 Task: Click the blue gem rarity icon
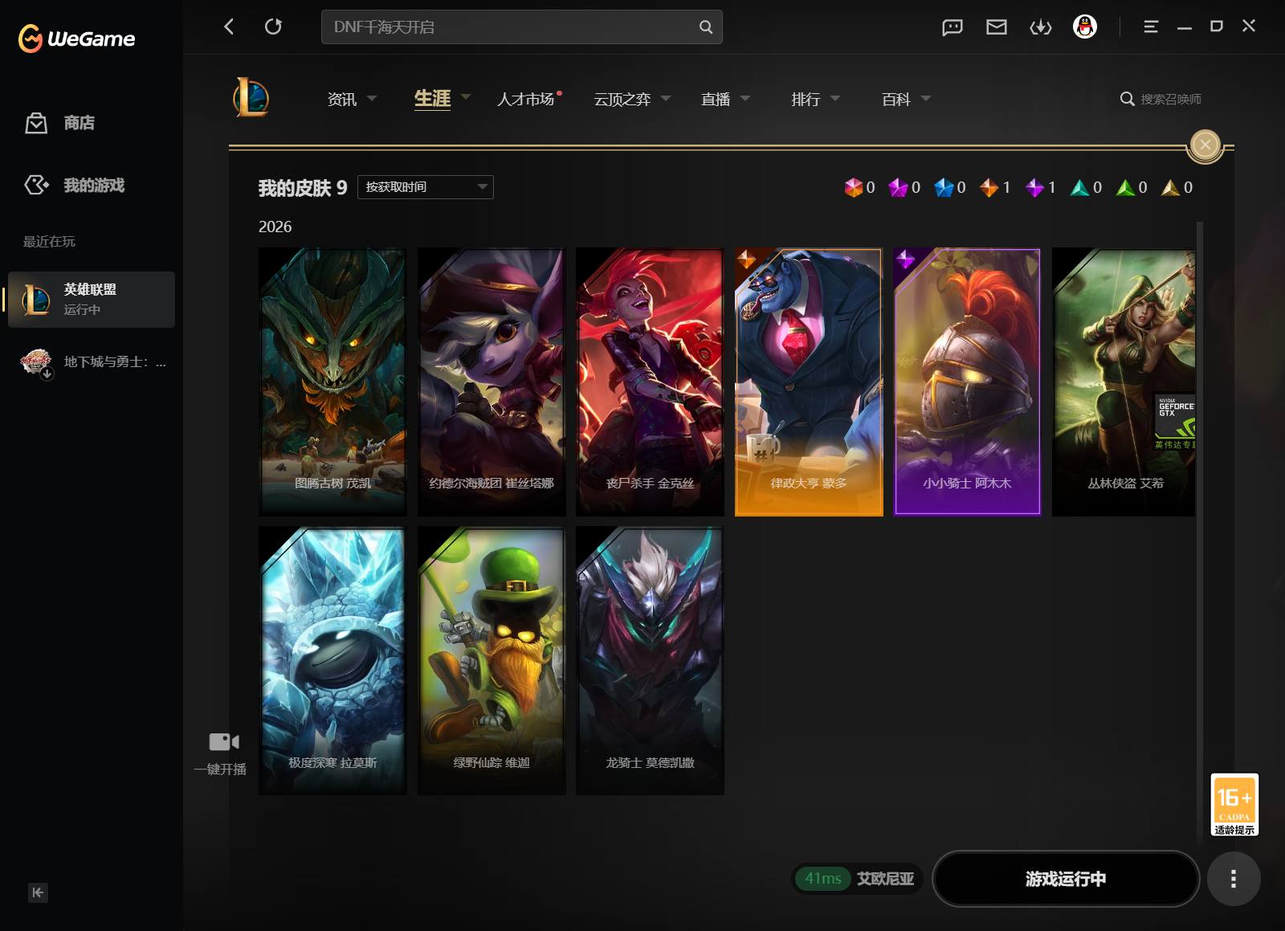pos(944,187)
